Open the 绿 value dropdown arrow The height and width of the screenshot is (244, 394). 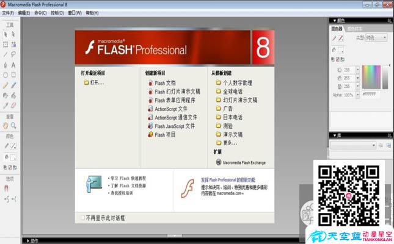click(x=358, y=78)
